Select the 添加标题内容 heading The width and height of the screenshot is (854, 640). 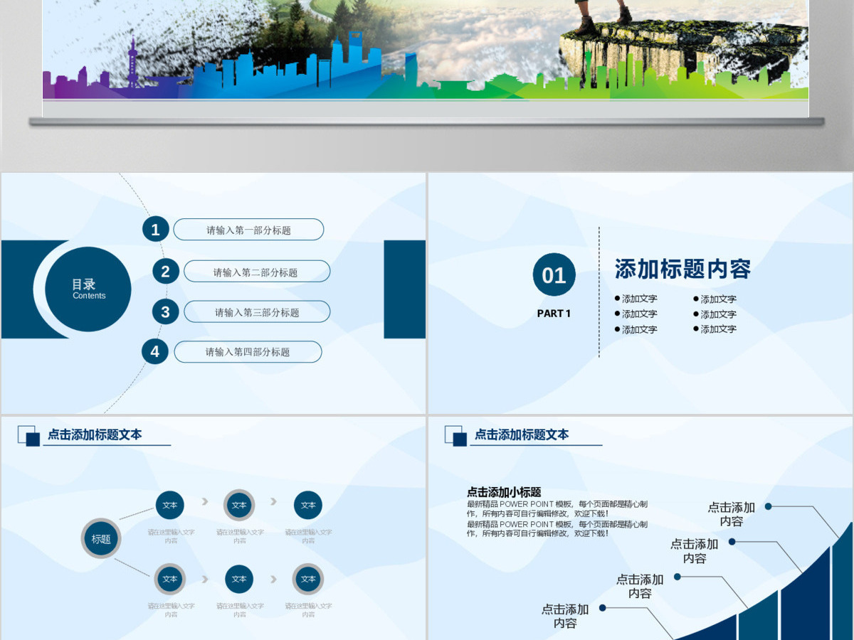click(x=682, y=270)
